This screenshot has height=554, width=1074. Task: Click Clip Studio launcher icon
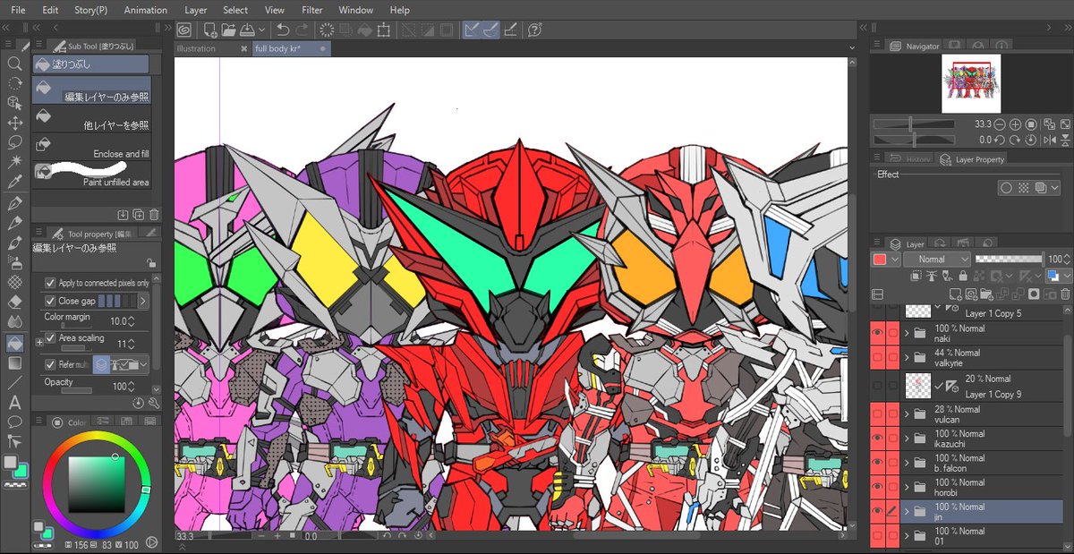pyautogui.click(x=184, y=30)
